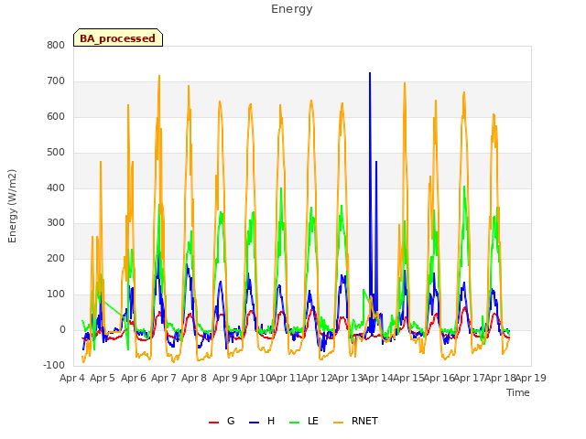Click the orange RNET legend color marker

pos(338,423)
